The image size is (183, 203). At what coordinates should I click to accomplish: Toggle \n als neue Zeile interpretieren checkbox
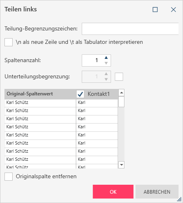9,42
